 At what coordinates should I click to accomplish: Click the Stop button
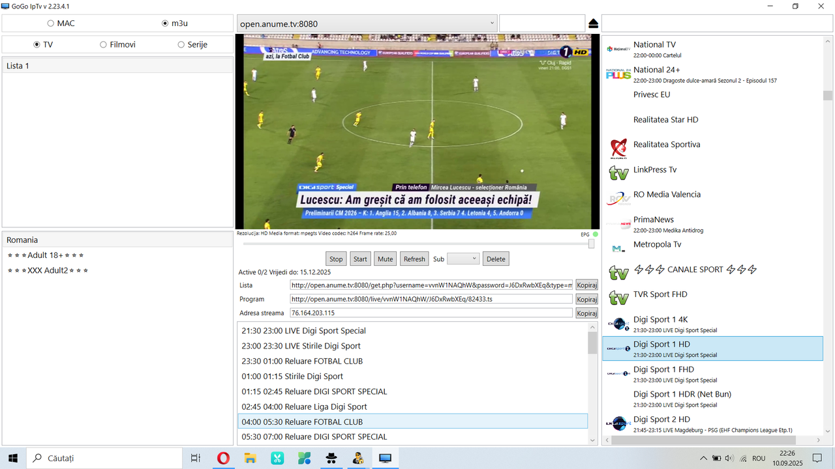(336, 259)
